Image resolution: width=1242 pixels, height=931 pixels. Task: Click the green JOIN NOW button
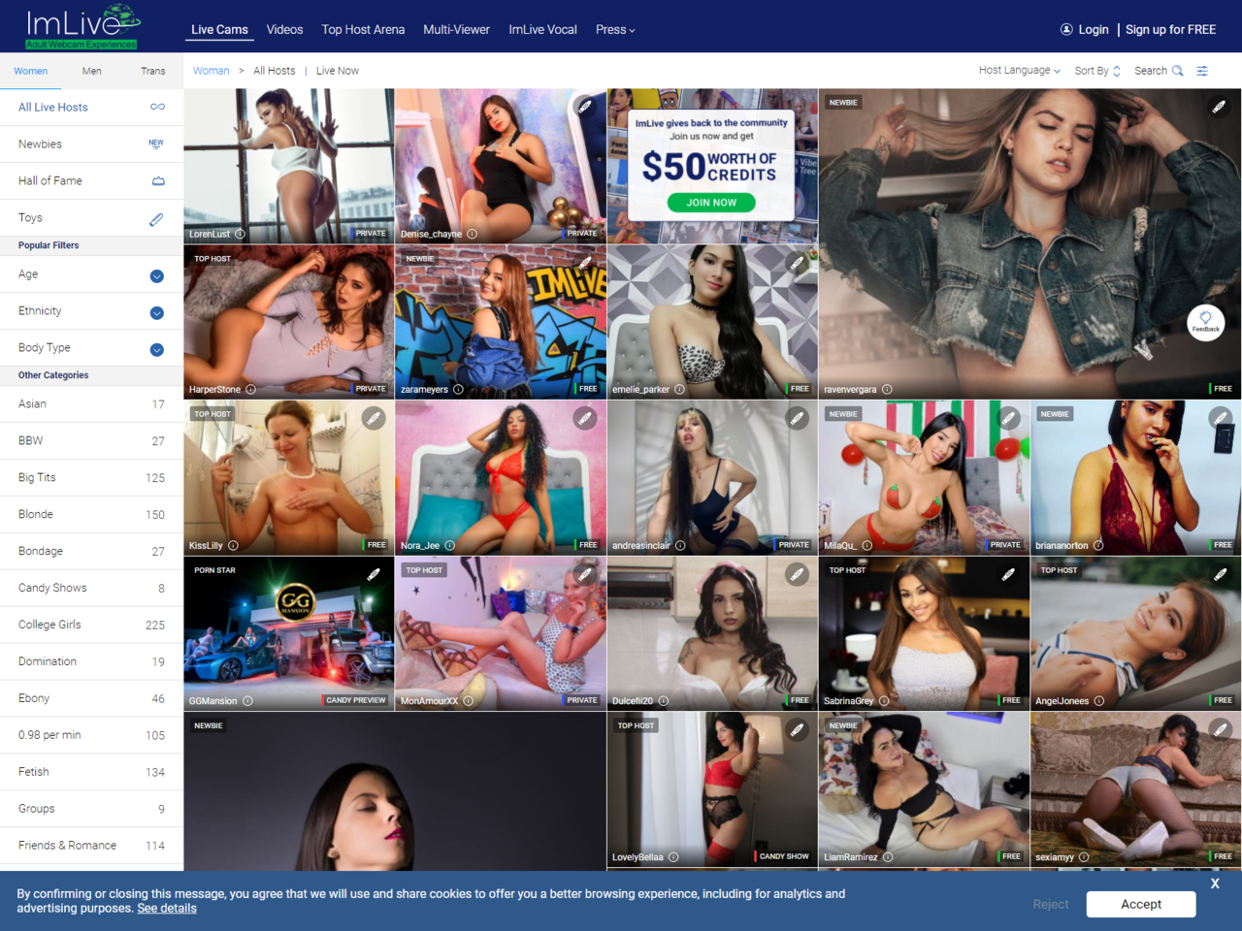(x=711, y=203)
